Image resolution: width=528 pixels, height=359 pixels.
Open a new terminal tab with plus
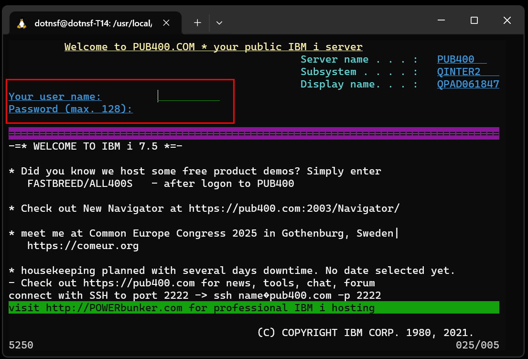coord(198,22)
